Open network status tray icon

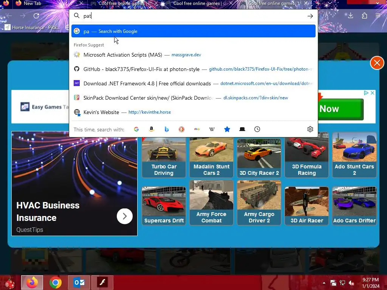pos(342,283)
